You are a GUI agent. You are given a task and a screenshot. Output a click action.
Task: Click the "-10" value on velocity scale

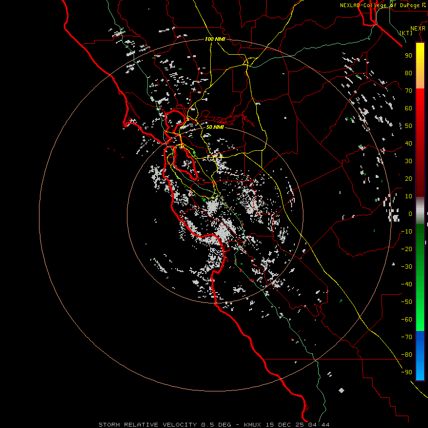tap(407, 232)
